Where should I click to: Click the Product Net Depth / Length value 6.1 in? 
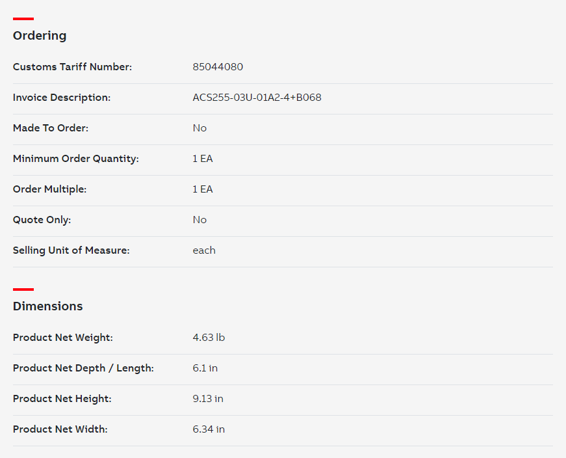[x=205, y=368]
